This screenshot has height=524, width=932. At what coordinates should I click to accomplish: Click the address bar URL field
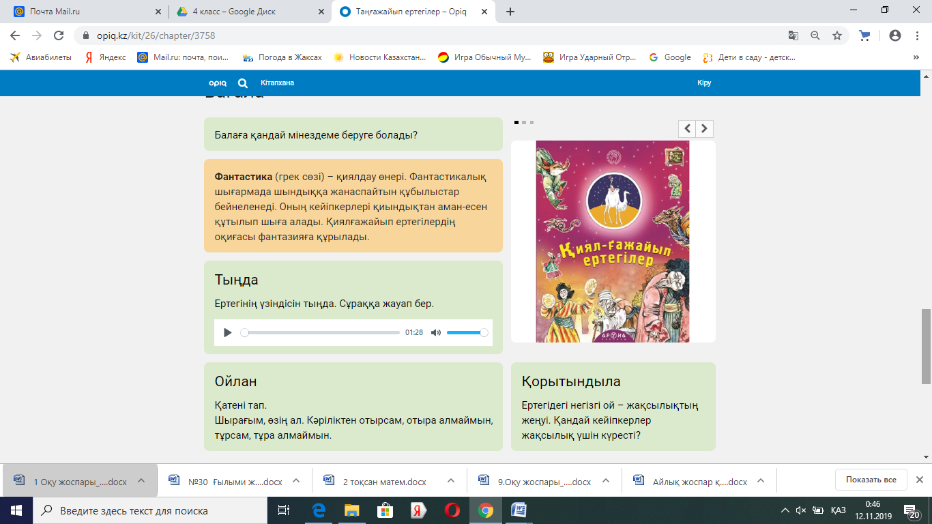(x=430, y=35)
